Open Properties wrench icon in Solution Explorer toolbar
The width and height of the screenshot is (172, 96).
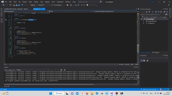[164, 12]
